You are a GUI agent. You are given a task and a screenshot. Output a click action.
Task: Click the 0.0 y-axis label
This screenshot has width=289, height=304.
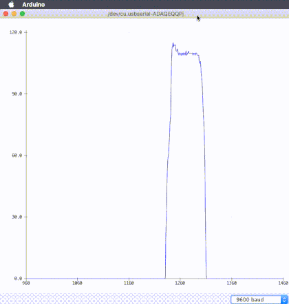coord(18,279)
